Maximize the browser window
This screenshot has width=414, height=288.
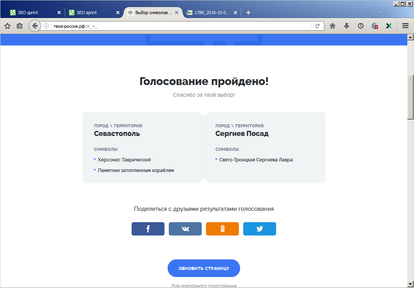(402, 4)
